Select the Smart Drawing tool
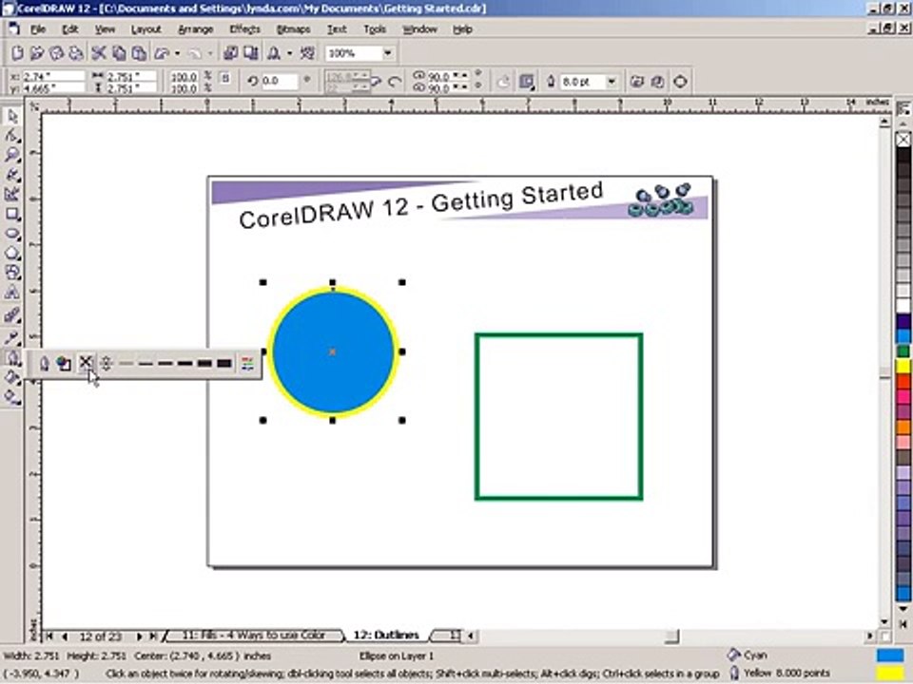Screen dimensions: 913x684 [x=12, y=195]
